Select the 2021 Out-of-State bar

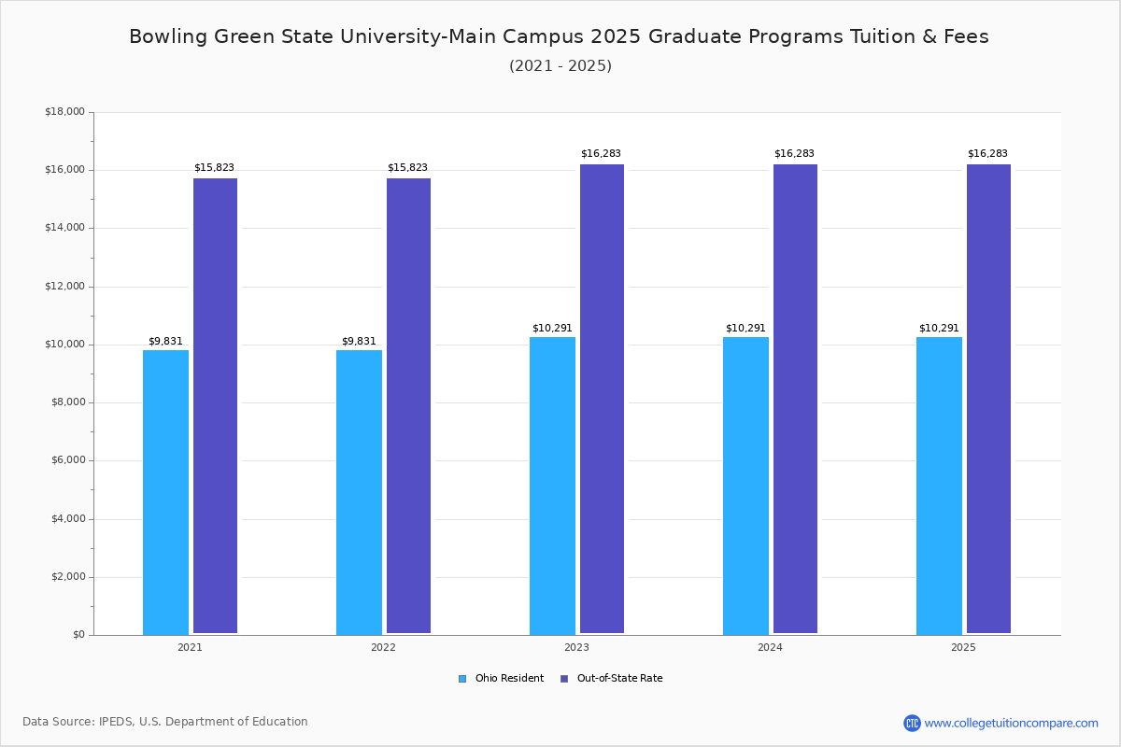point(215,406)
